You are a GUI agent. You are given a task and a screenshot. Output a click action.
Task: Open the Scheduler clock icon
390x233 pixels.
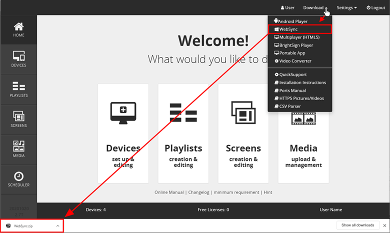[x=18, y=179]
